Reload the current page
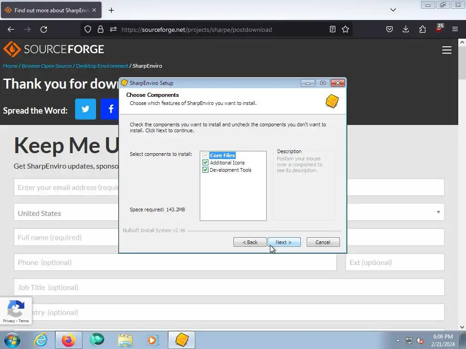This screenshot has height=349, width=466. pos(44,30)
